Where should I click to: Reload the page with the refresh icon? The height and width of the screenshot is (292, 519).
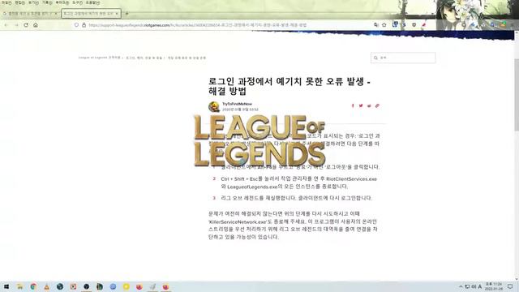[x=26, y=25]
